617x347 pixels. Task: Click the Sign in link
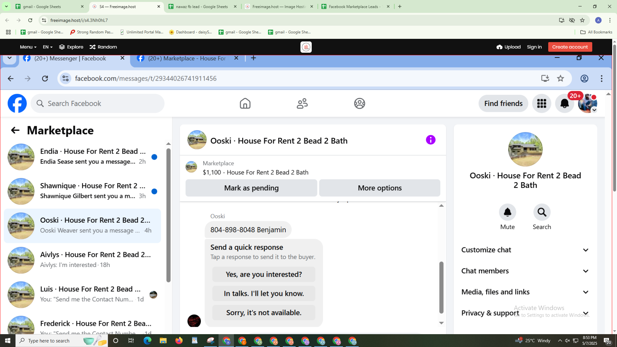point(534,47)
